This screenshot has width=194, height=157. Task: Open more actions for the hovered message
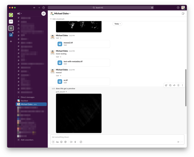click(x=182, y=85)
